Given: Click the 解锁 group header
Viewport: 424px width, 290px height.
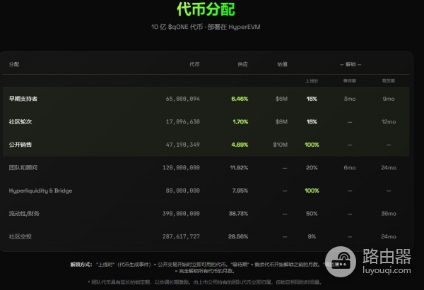Looking at the screenshot, I should click(x=351, y=64).
